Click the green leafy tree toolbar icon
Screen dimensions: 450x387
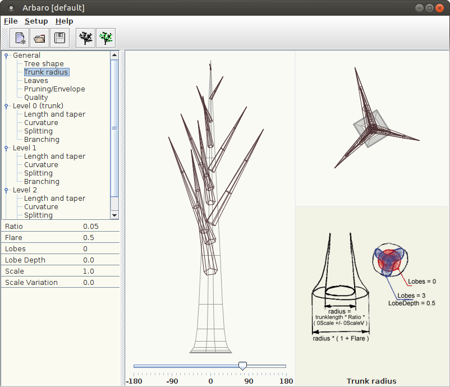(x=105, y=38)
